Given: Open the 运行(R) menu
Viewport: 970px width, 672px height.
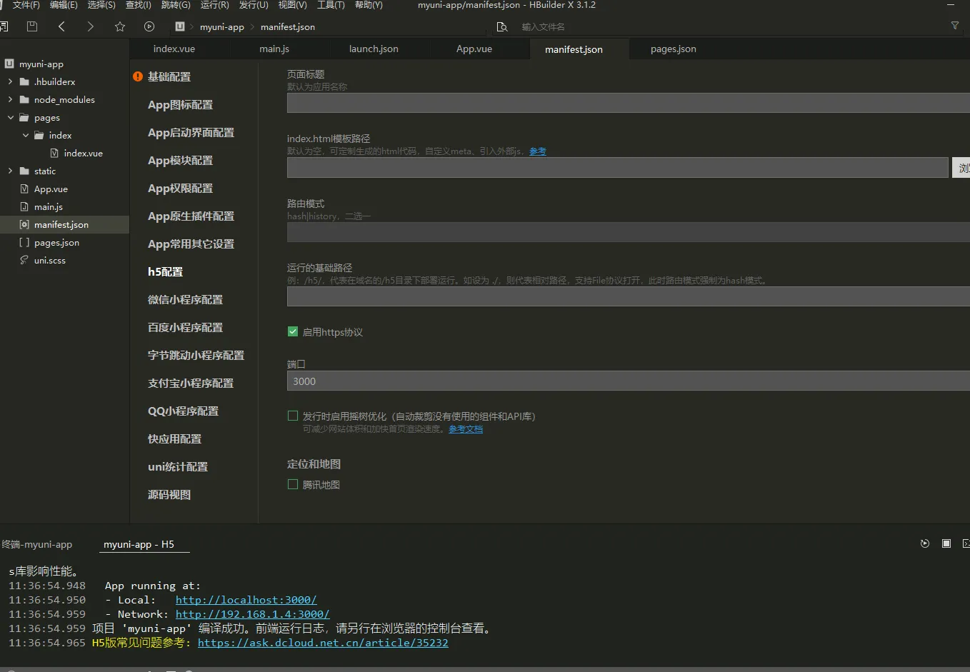Looking at the screenshot, I should [214, 5].
